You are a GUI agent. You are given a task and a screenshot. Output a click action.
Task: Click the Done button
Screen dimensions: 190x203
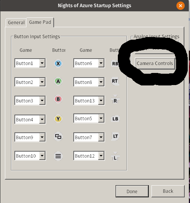tap(132, 191)
